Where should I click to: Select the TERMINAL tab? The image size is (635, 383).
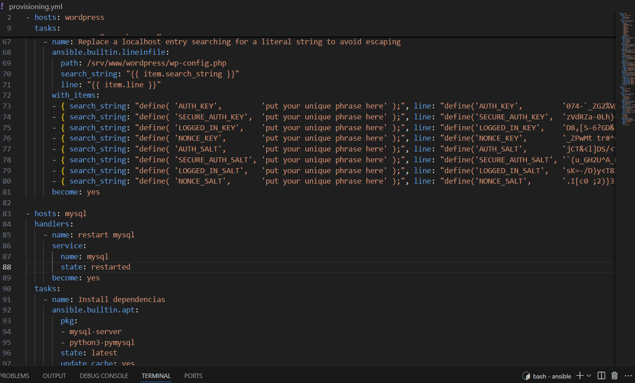click(156, 376)
